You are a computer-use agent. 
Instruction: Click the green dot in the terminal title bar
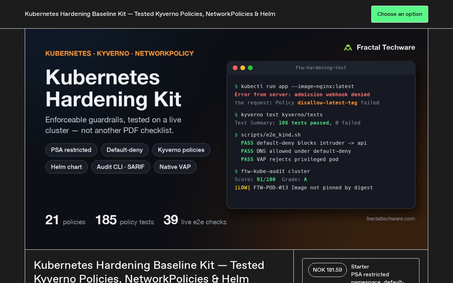coord(250,68)
